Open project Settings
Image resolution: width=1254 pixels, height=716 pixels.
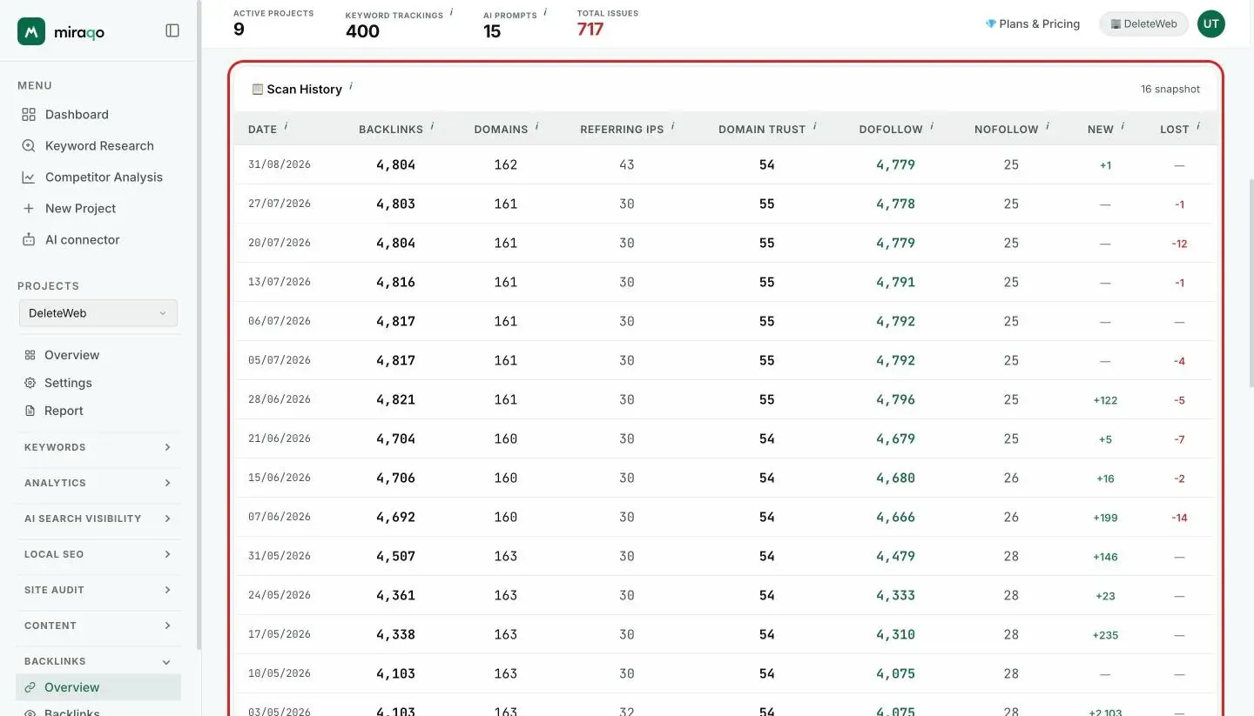(x=68, y=383)
